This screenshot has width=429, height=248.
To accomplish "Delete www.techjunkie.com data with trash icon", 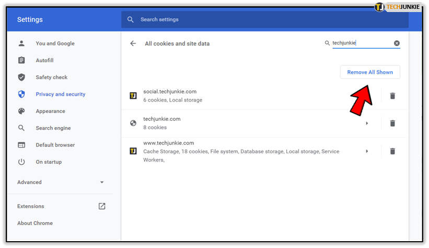I will (x=392, y=151).
